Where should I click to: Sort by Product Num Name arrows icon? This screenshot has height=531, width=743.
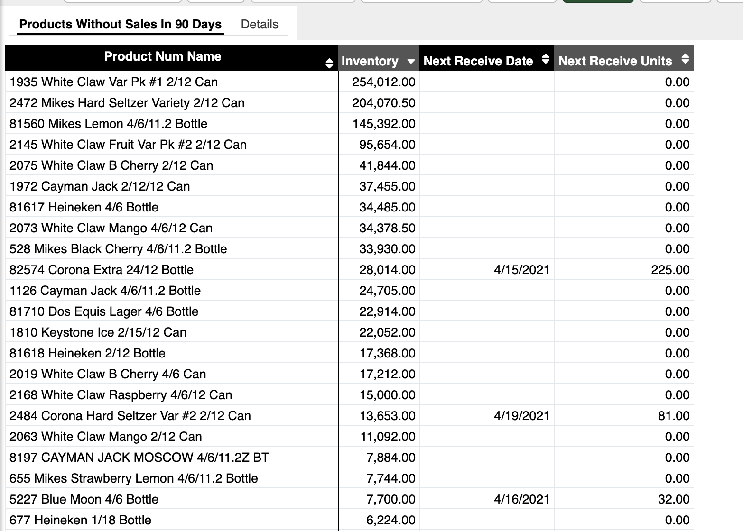(329, 63)
